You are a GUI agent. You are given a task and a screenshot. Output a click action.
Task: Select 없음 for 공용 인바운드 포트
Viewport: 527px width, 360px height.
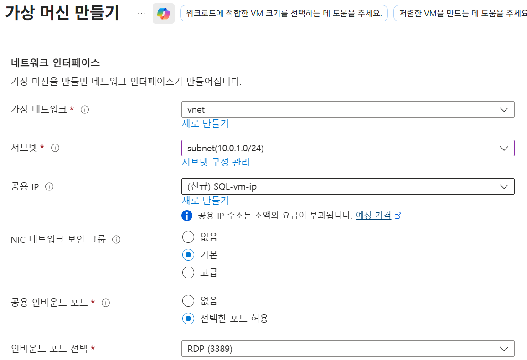point(188,301)
